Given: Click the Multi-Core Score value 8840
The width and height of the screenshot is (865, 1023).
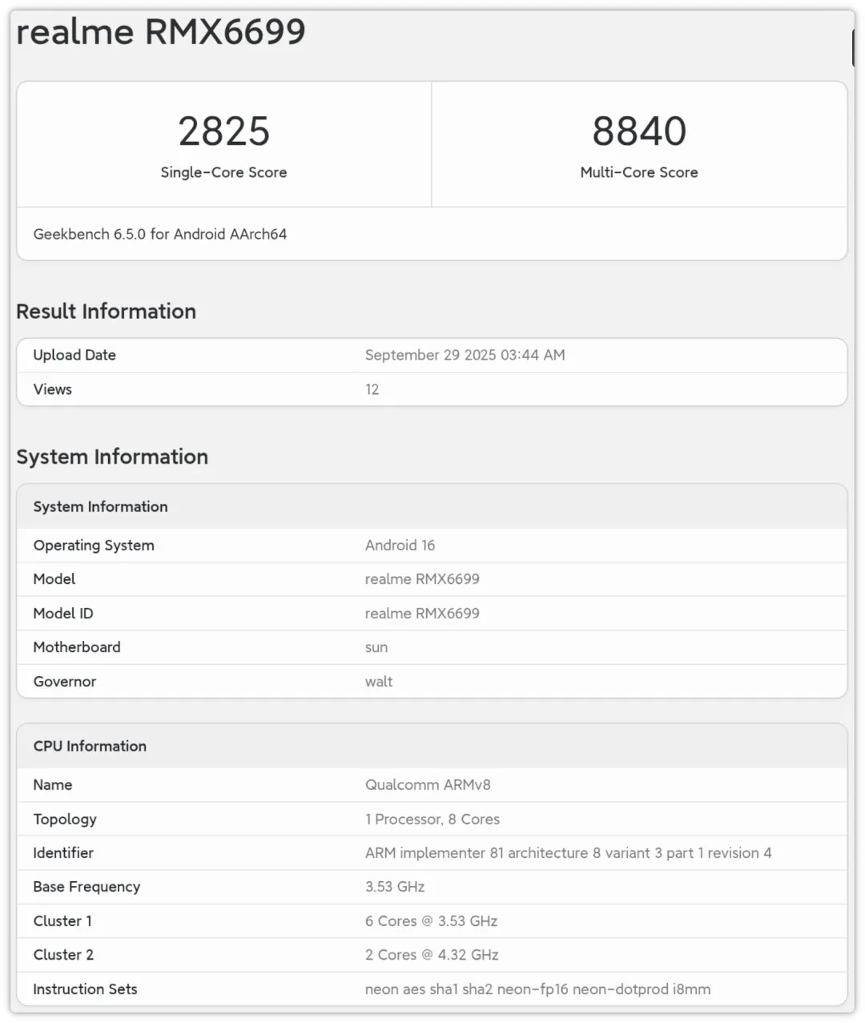Looking at the screenshot, I should [x=638, y=131].
